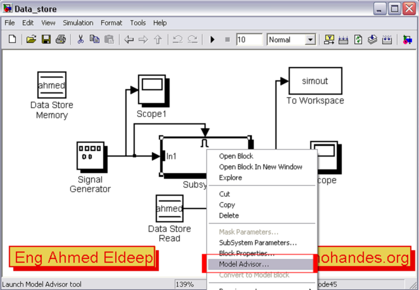Click the Cut scissors icon in toolbar
Image resolution: width=419 pixels, height=290 pixels.
pos(80,40)
